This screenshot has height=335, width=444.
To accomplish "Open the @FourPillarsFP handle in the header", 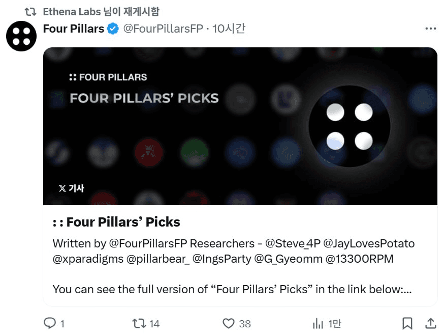I will point(163,29).
